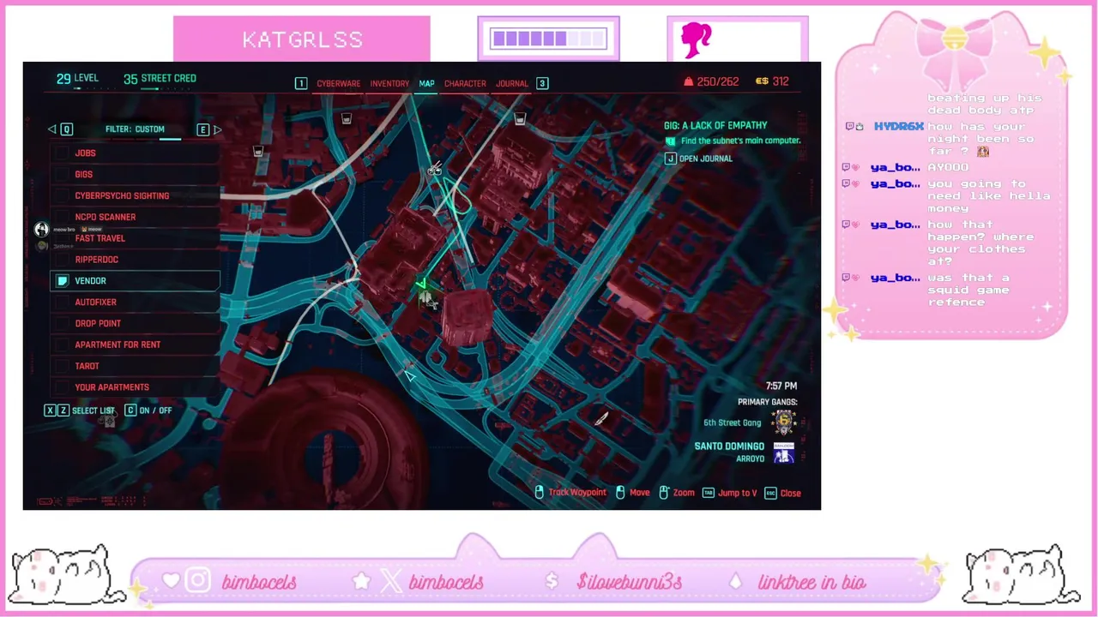Click Open Journal link
The image size is (1098, 617).
point(706,159)
